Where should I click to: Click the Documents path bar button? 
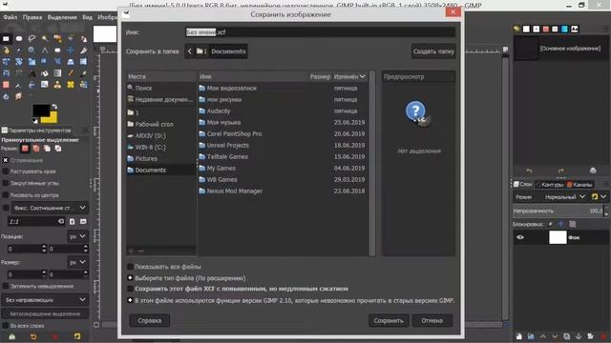[228, 51]
